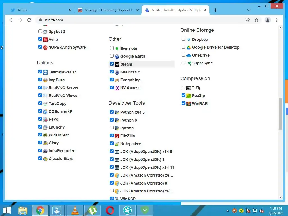Click the Classic Start icon

(x=45, y=159)
